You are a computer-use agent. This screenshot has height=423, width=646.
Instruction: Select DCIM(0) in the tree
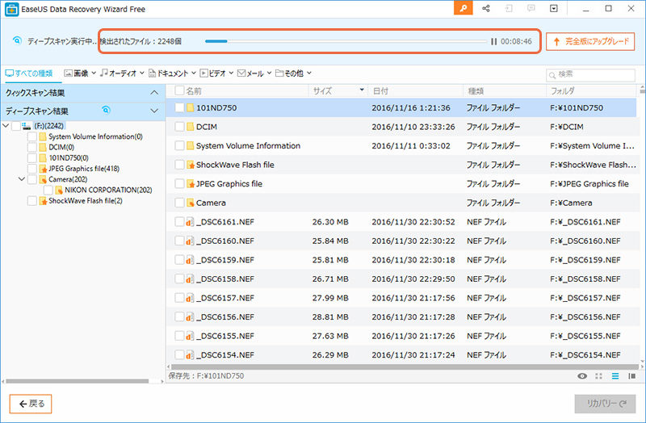[61, 147]
